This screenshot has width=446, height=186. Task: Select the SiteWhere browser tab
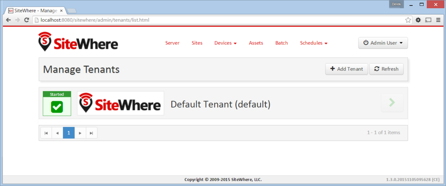click(x=36, y=11)
